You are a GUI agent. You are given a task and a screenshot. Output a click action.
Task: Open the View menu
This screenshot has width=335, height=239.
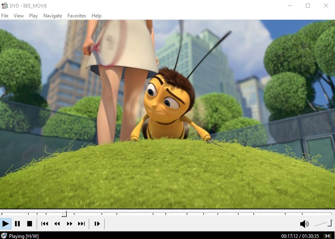(x=19, y=16)
